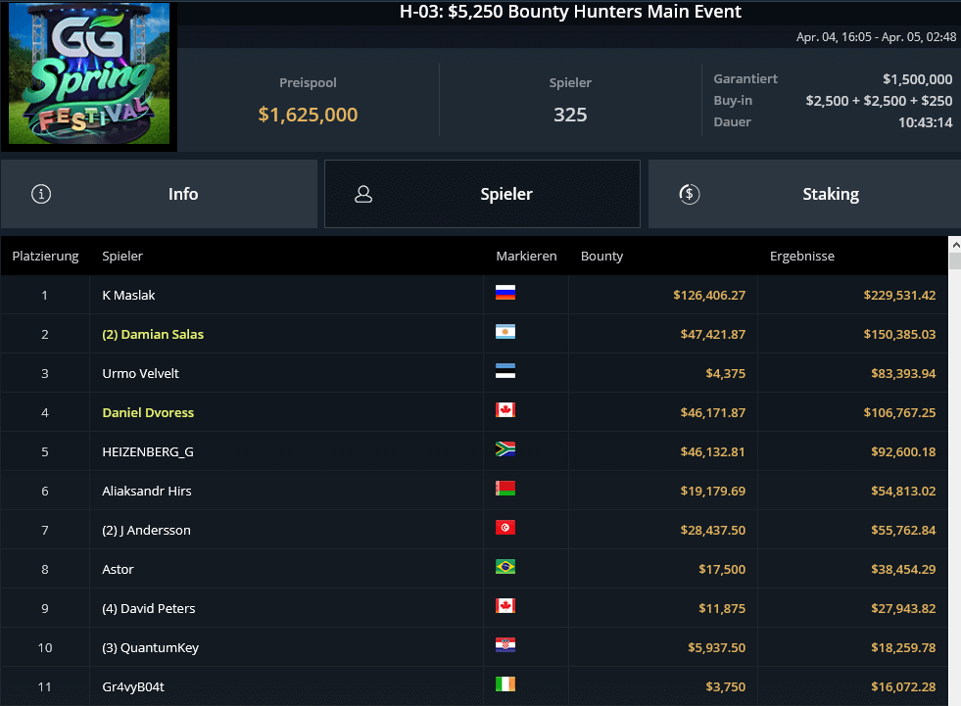Click the $150,385.03 result value
Viewport: 961px width, 706px height.
899,335
